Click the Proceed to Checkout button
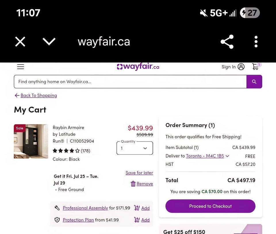276x234 pixels. 210,206
